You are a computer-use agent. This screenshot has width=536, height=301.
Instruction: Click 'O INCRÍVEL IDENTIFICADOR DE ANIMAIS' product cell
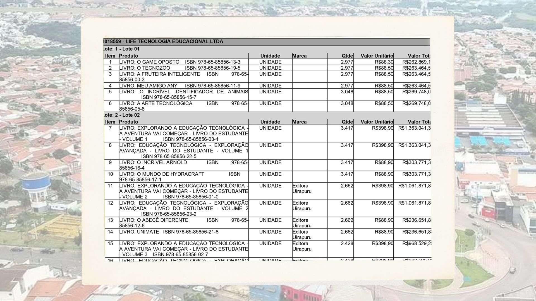(184, 94)
